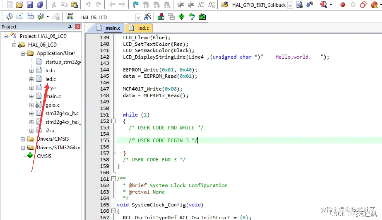Unindent the selected lines
The image size is (382, 220).
(x=191, y=5)
